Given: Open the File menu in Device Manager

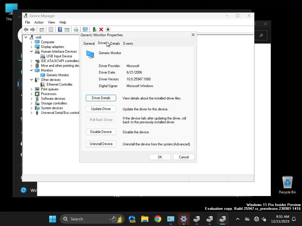Looking at the screenshot, I should tap(27, 22).
